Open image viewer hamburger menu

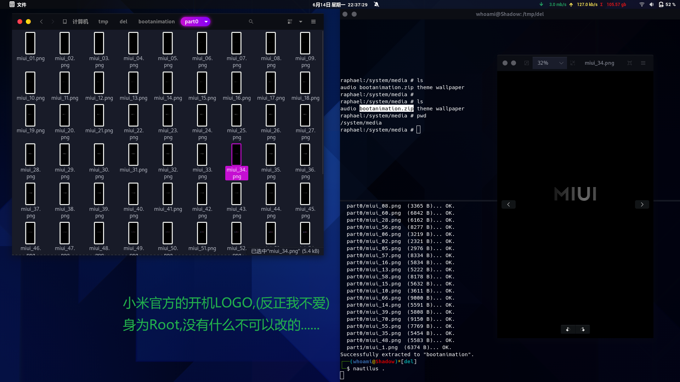pyautogui.click(x=643, y=63)
